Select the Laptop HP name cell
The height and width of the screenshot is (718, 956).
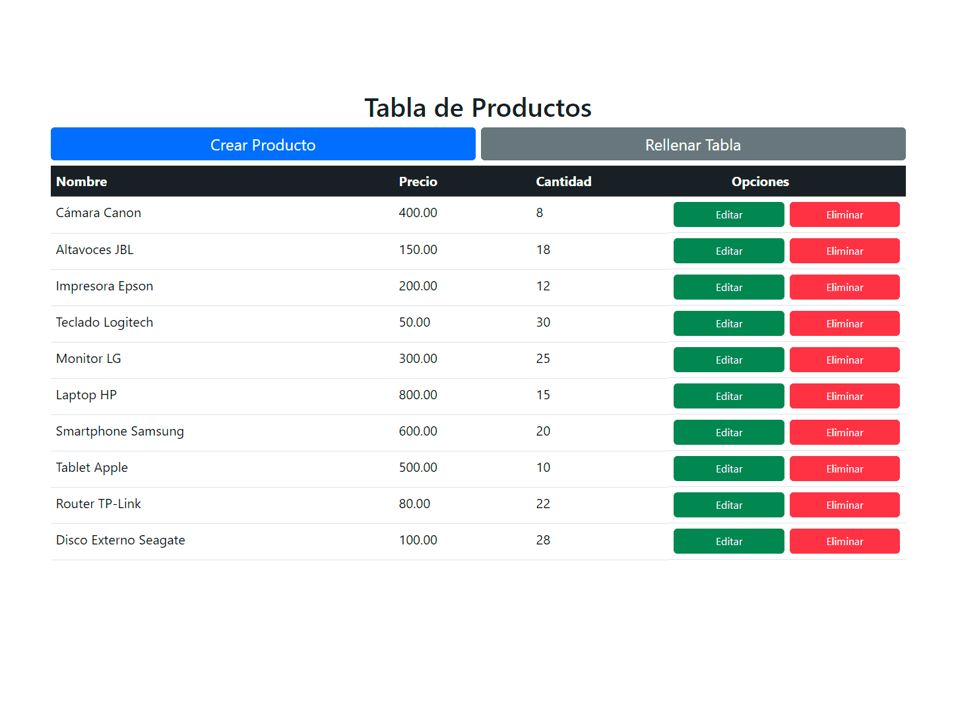(x=222, y=396)
